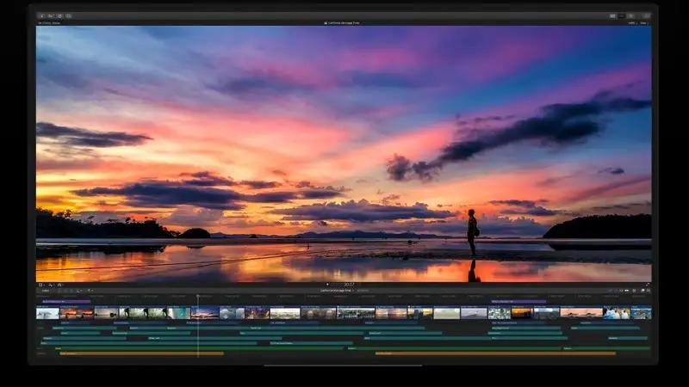The image size is (689, 387).
Task: Click the transform tool icon below viewer left
Action: [40, 285]
